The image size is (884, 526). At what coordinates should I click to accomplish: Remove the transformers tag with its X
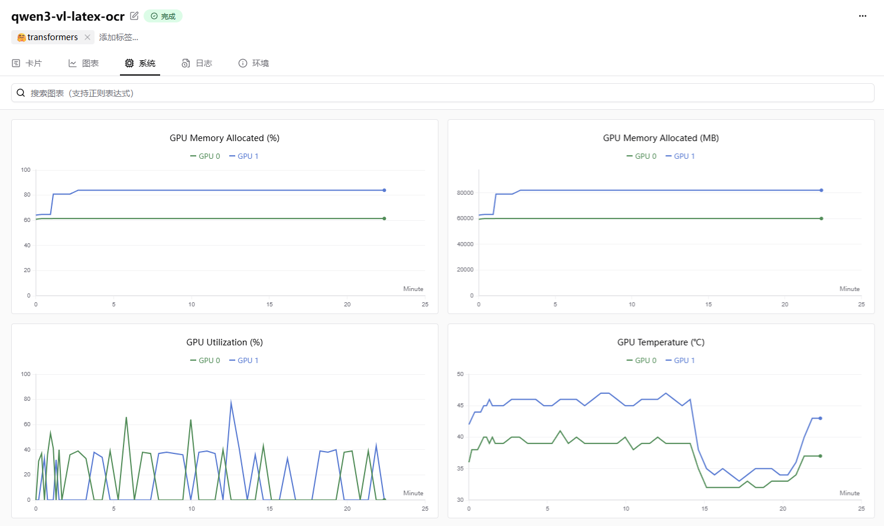87,37
